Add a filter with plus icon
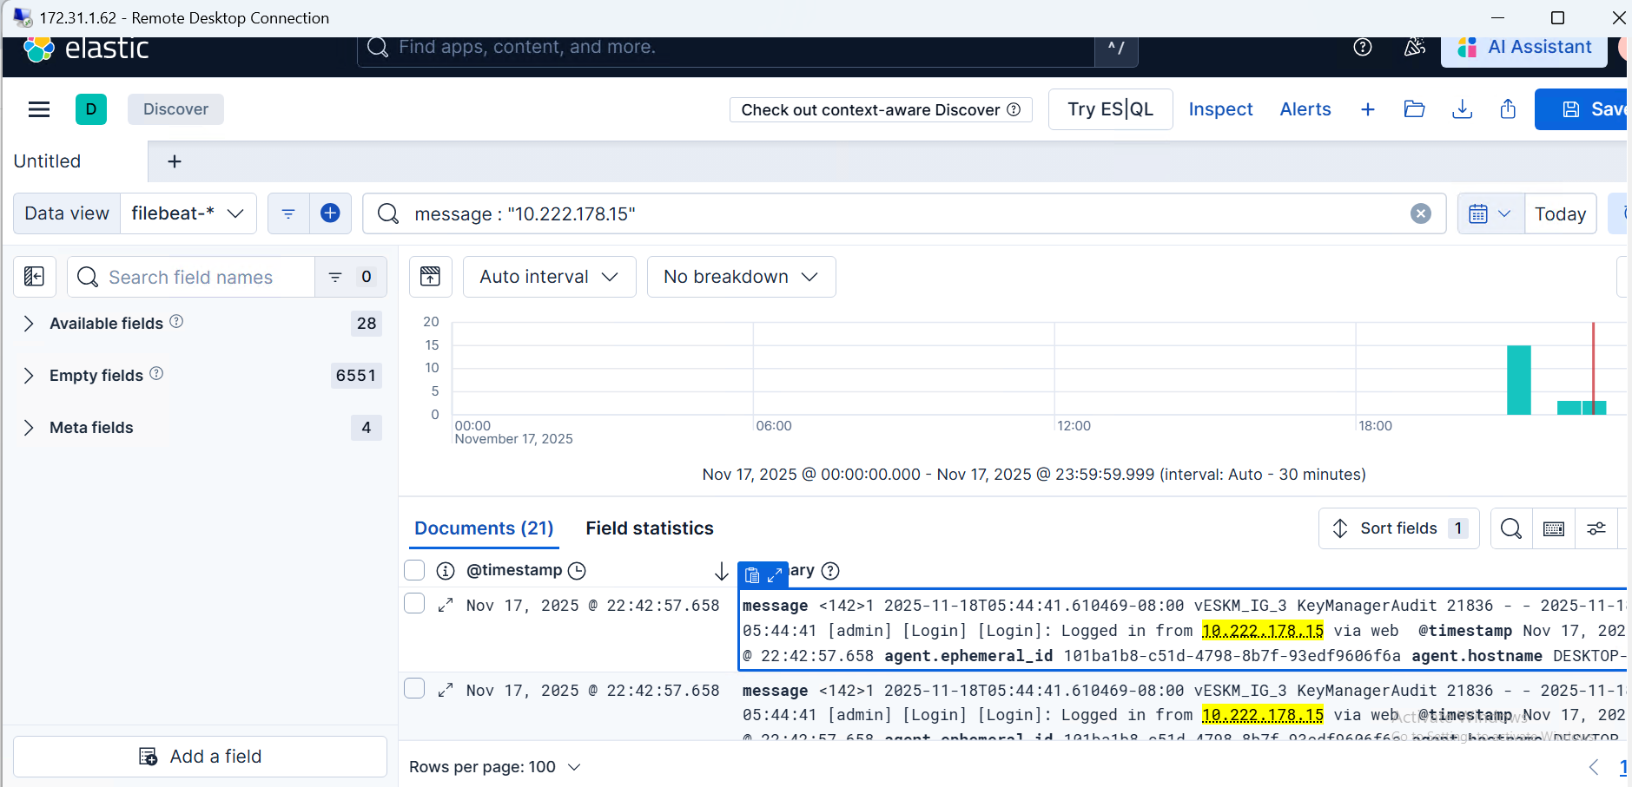This screenshot has height=787, width=1632. (330, 213)
